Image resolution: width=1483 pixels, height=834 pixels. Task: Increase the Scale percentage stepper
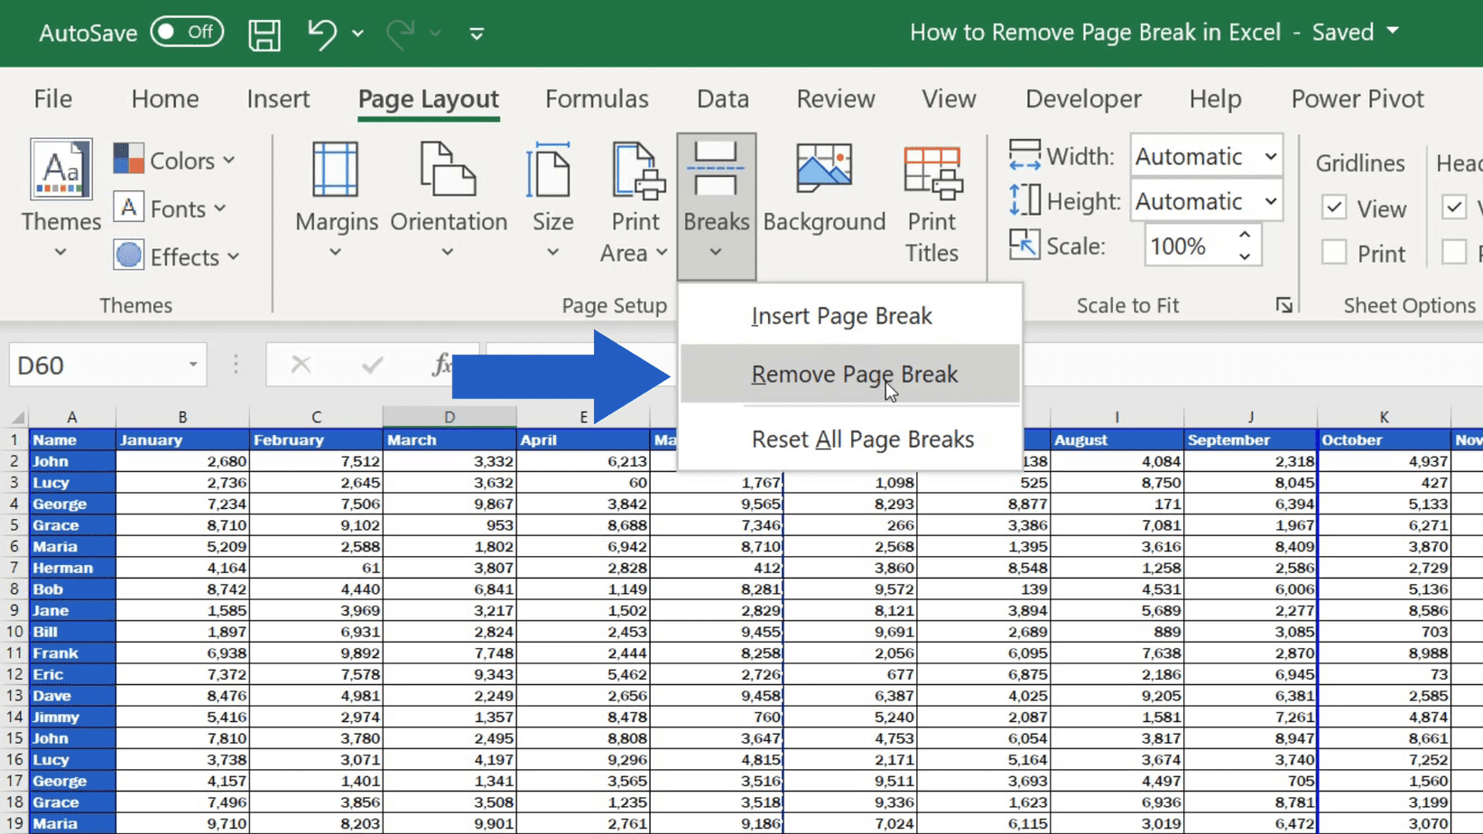point(1245,234)
